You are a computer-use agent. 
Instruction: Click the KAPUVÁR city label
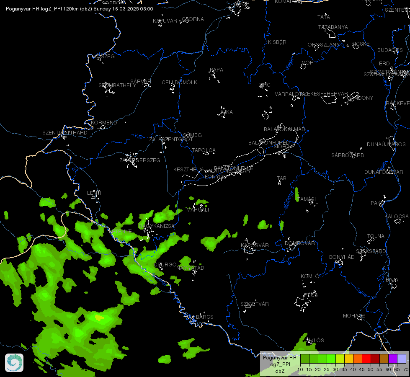point(165,21)
